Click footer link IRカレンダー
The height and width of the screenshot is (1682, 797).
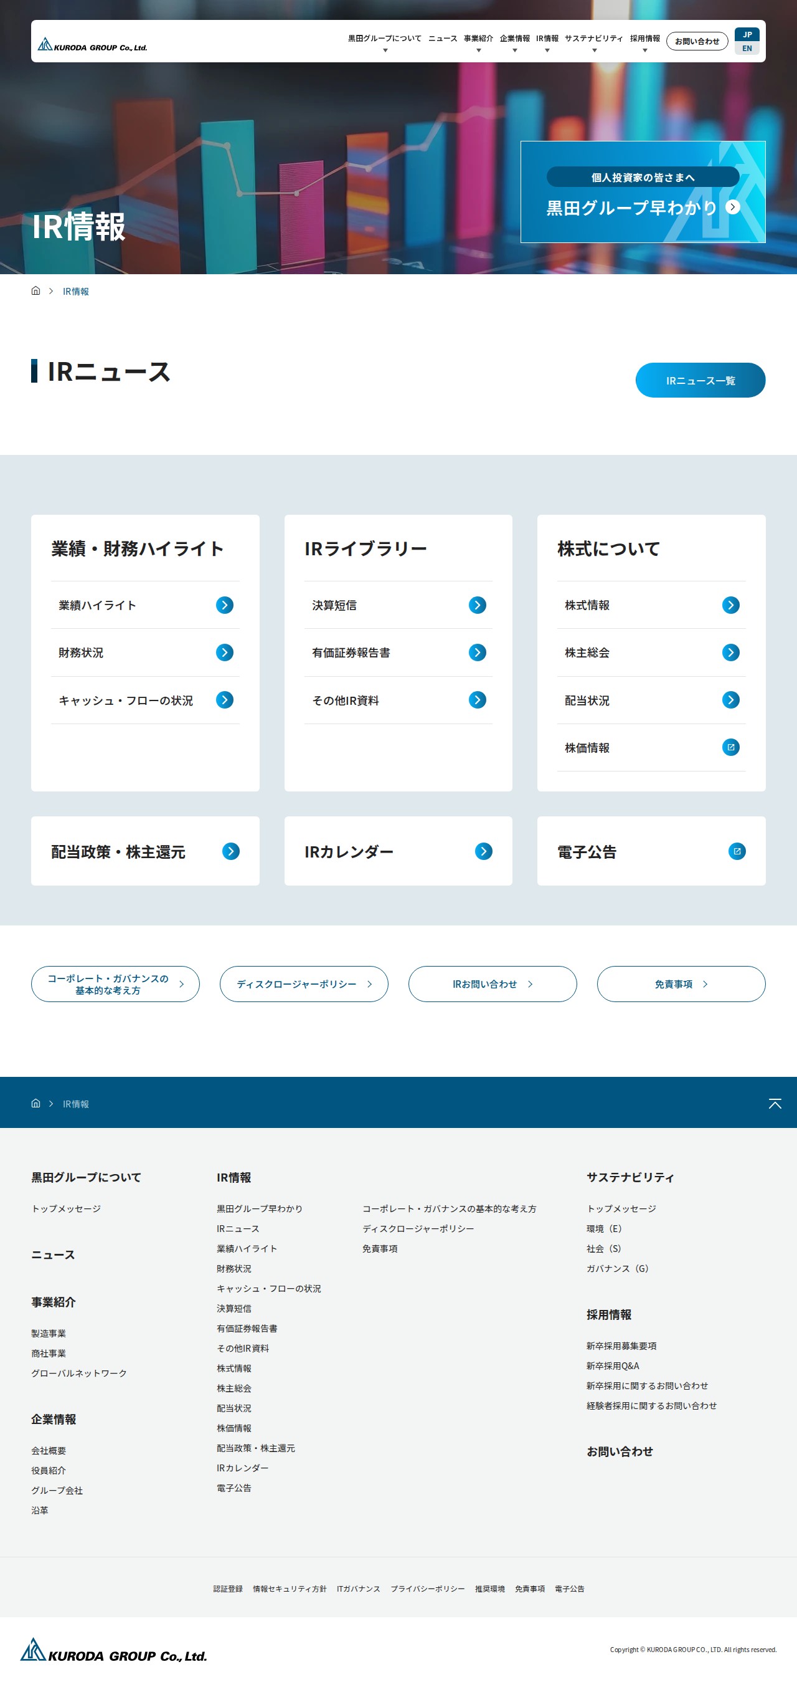tap(243, 1468)
